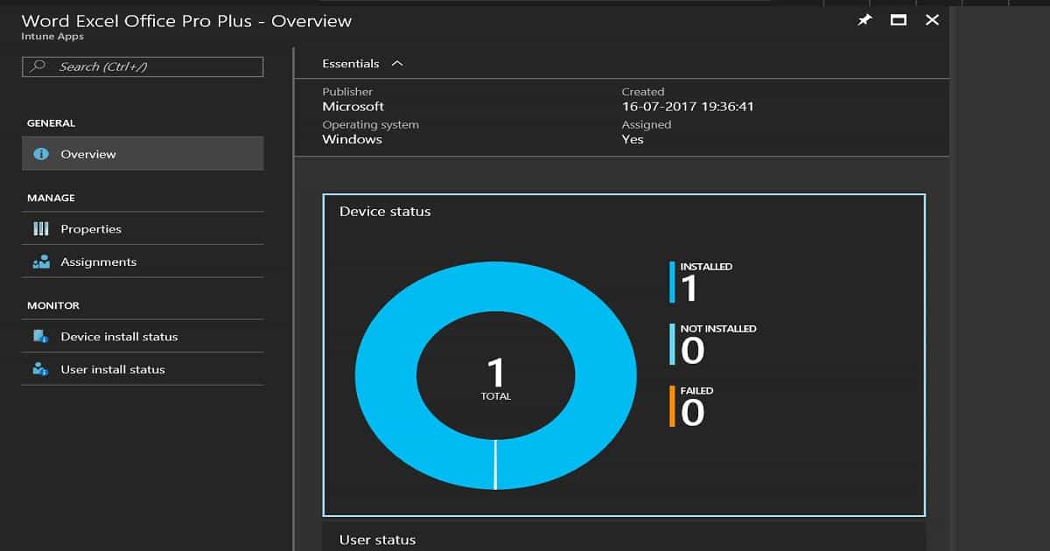The height and width of the screenshot is (551, 1050).
Task: Click the MANAGE section header
Action: coord(51,199)
